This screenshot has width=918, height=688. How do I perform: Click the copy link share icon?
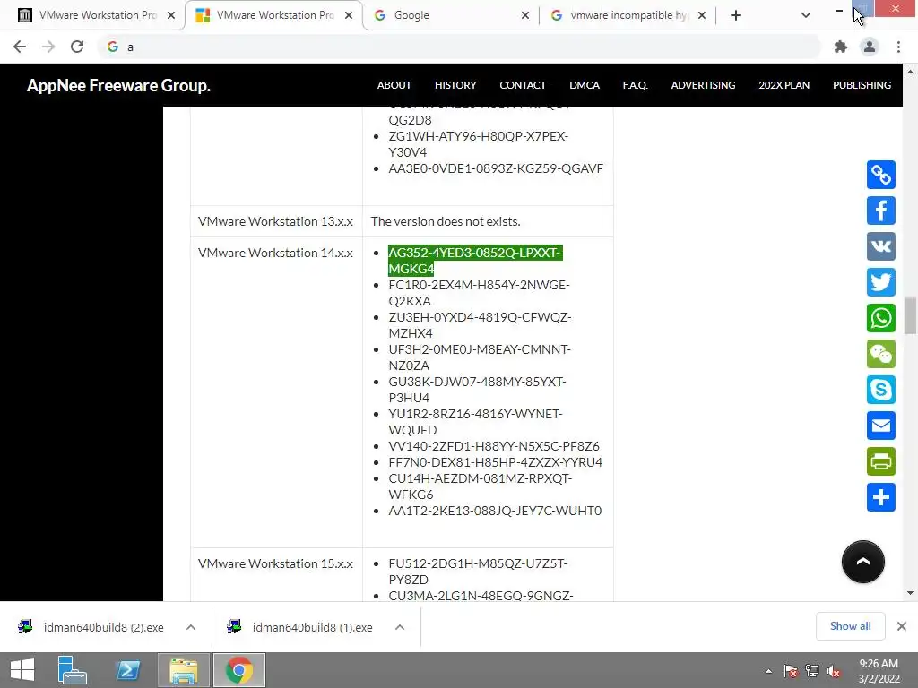(x=880, y=175)
